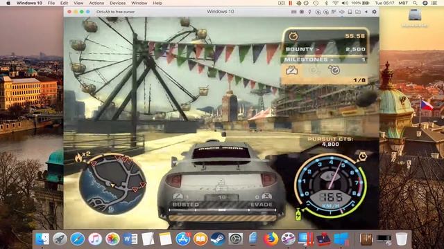Click "Ctrl+Alt to free cursor" hint text
Viewport: 444px width, 249px height.
click(115, 12)
